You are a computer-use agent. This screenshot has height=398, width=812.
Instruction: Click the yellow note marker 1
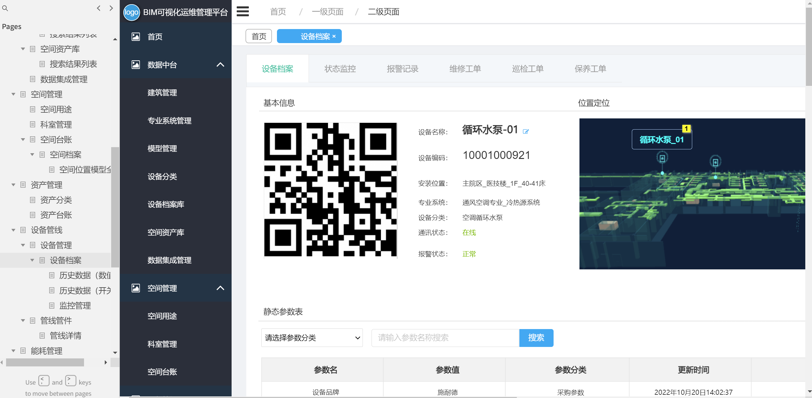[x=686, y=129]
